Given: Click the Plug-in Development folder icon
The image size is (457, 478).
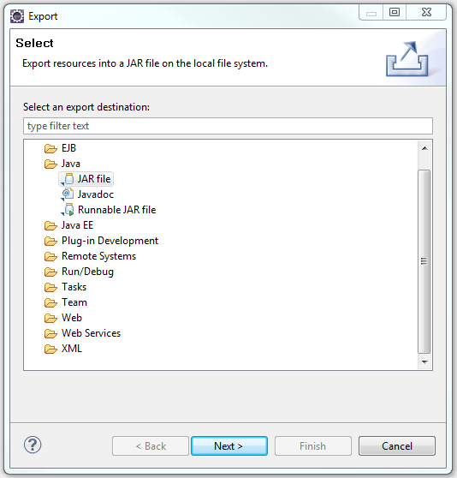Looking at the screenshot, I should 50,241.
